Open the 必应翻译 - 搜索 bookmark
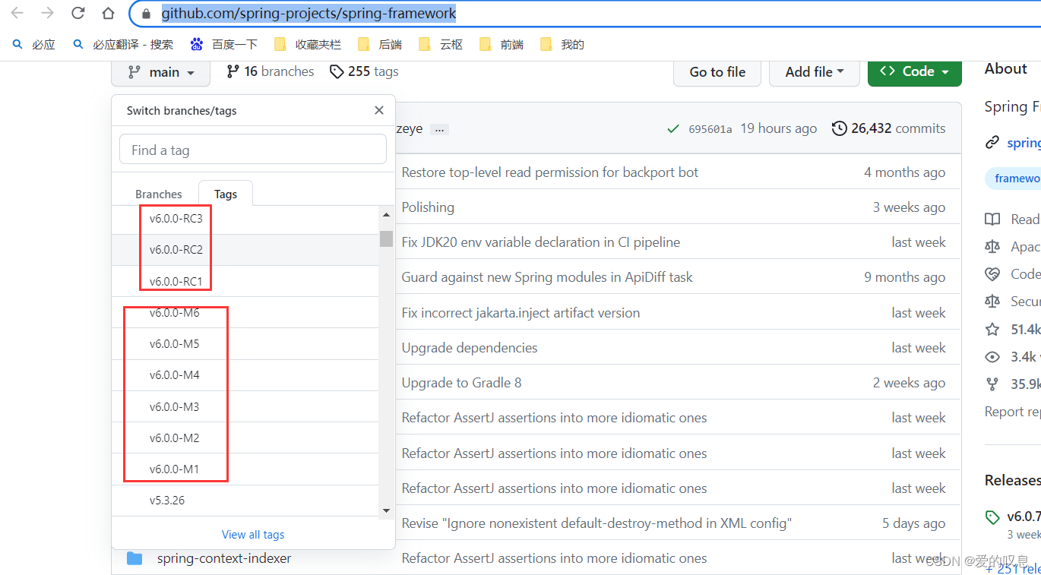 122,45
